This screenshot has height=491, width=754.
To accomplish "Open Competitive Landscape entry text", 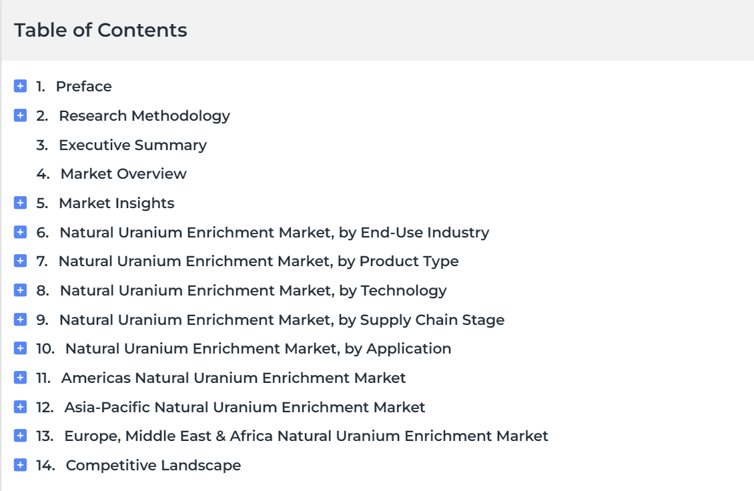I will [153, 465].
